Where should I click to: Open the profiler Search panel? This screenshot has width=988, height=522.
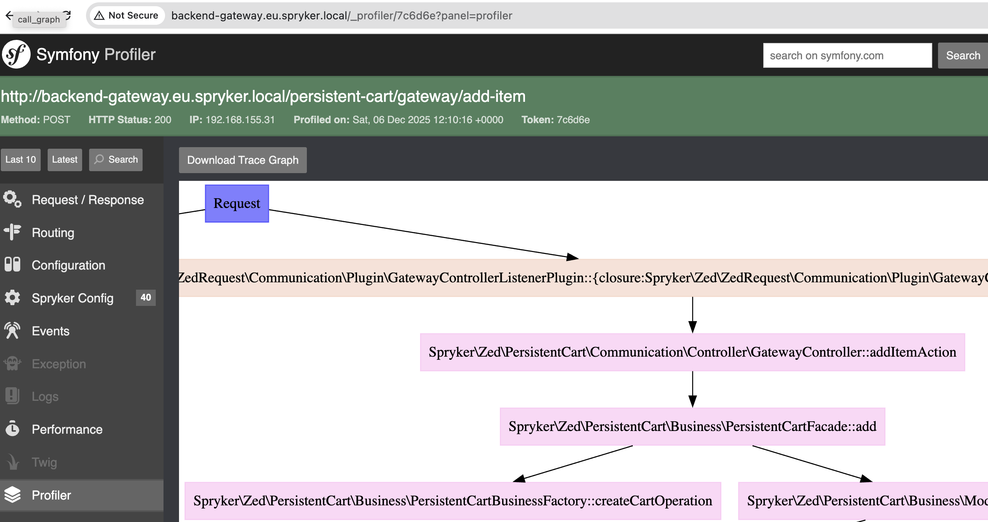pyautogui.click(x=115, y=160)
